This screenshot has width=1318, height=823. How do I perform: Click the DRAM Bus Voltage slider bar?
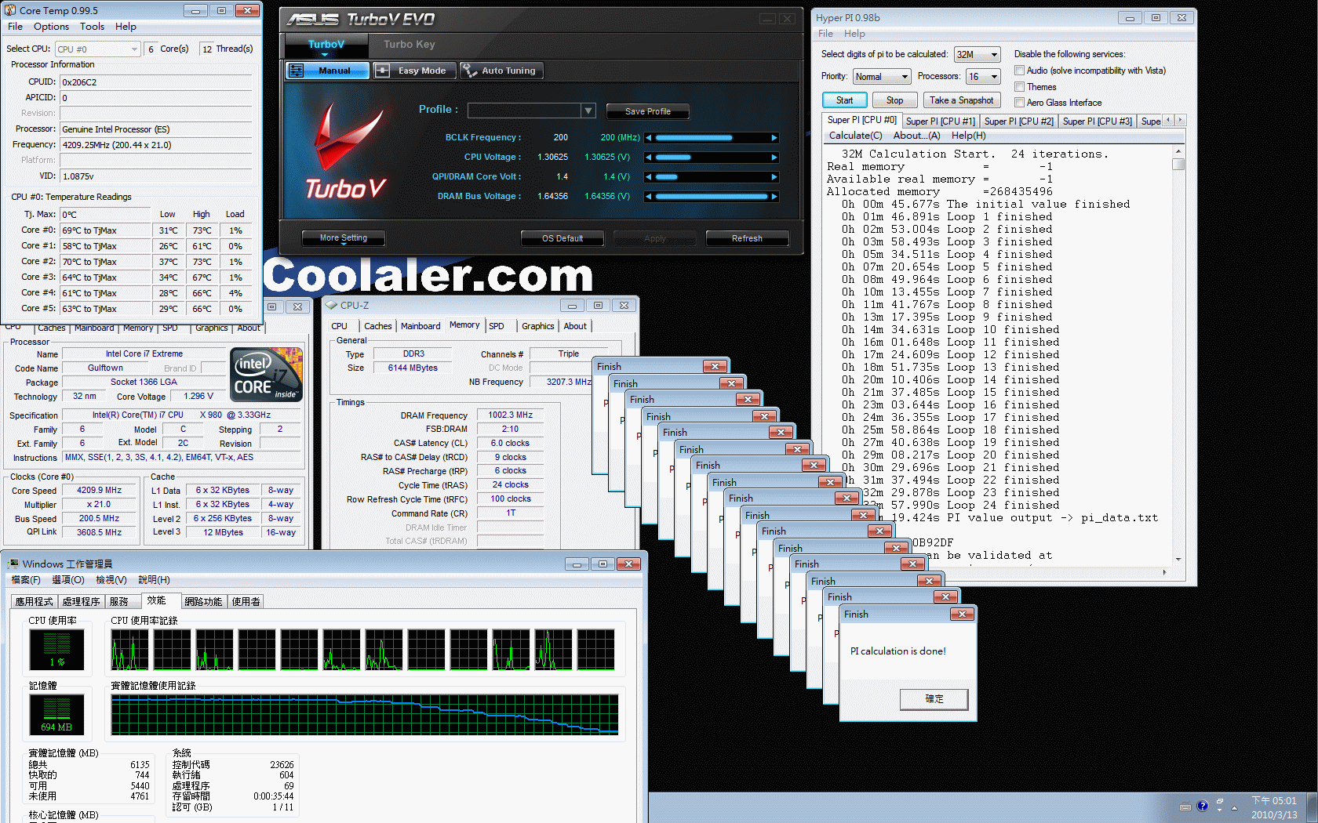click(712, 197)
